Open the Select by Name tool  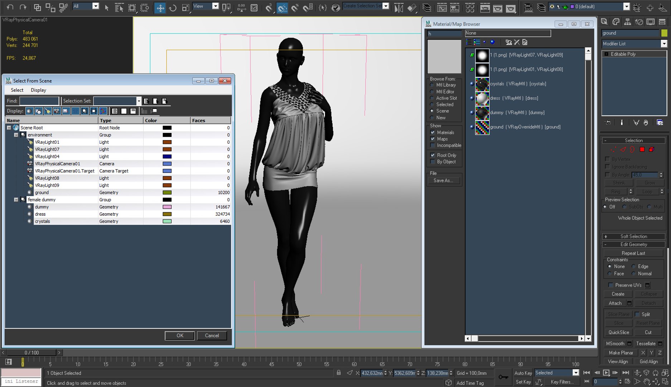point(119,8)
